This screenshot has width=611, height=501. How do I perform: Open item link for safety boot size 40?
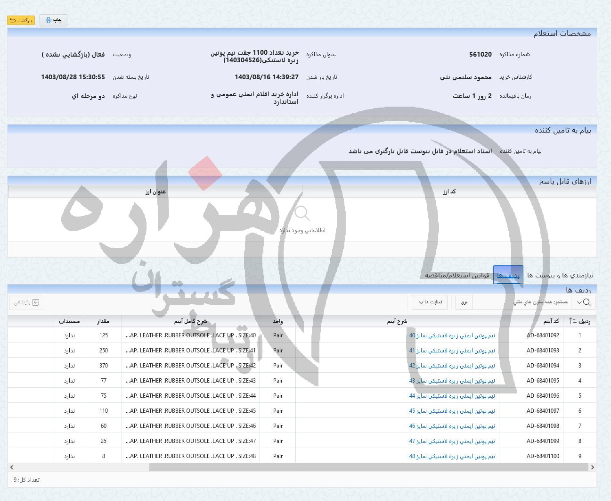(451, 335)
